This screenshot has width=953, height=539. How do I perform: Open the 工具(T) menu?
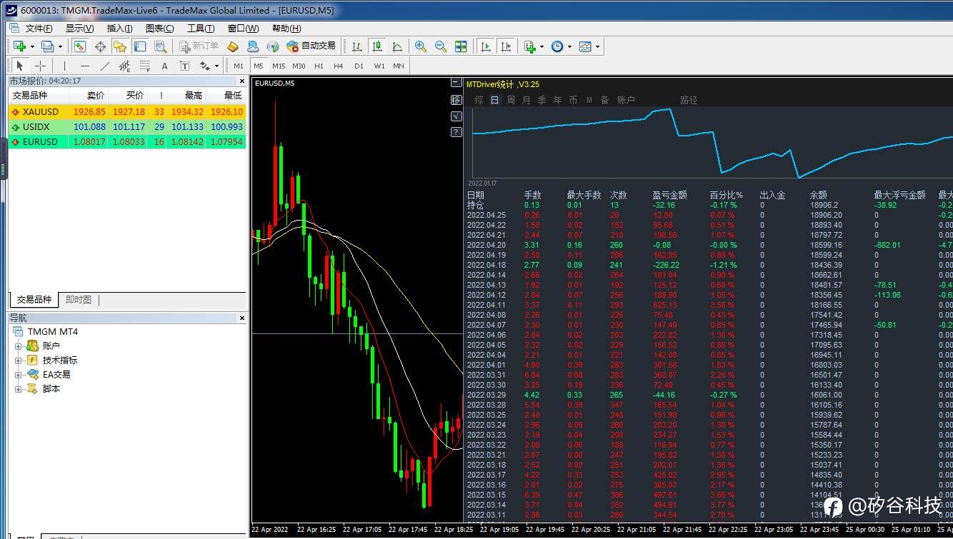tap(201, 29)
